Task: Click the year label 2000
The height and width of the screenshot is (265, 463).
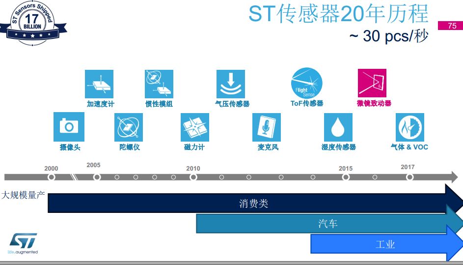Action: pos(51,169)
